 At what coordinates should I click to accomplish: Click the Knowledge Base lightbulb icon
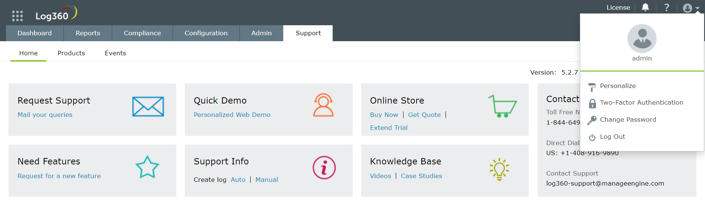point(499,169)
